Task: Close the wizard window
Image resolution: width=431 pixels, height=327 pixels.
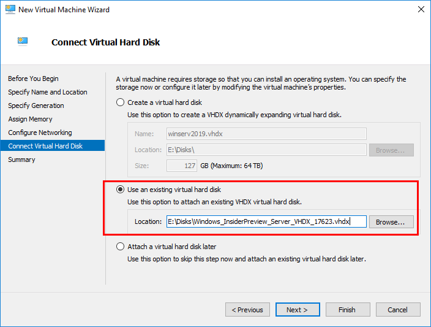Action: (x=421, y=10)
